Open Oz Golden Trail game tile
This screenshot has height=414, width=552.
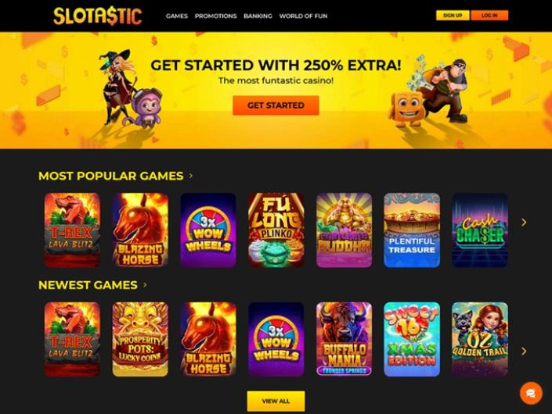(x=480, y=339)
